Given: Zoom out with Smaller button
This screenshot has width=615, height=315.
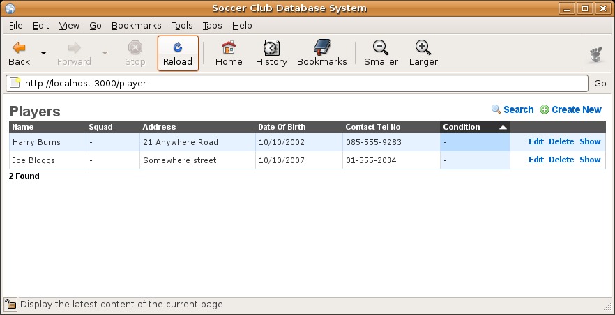Looking at the screenshot, I should pos(381,54).
